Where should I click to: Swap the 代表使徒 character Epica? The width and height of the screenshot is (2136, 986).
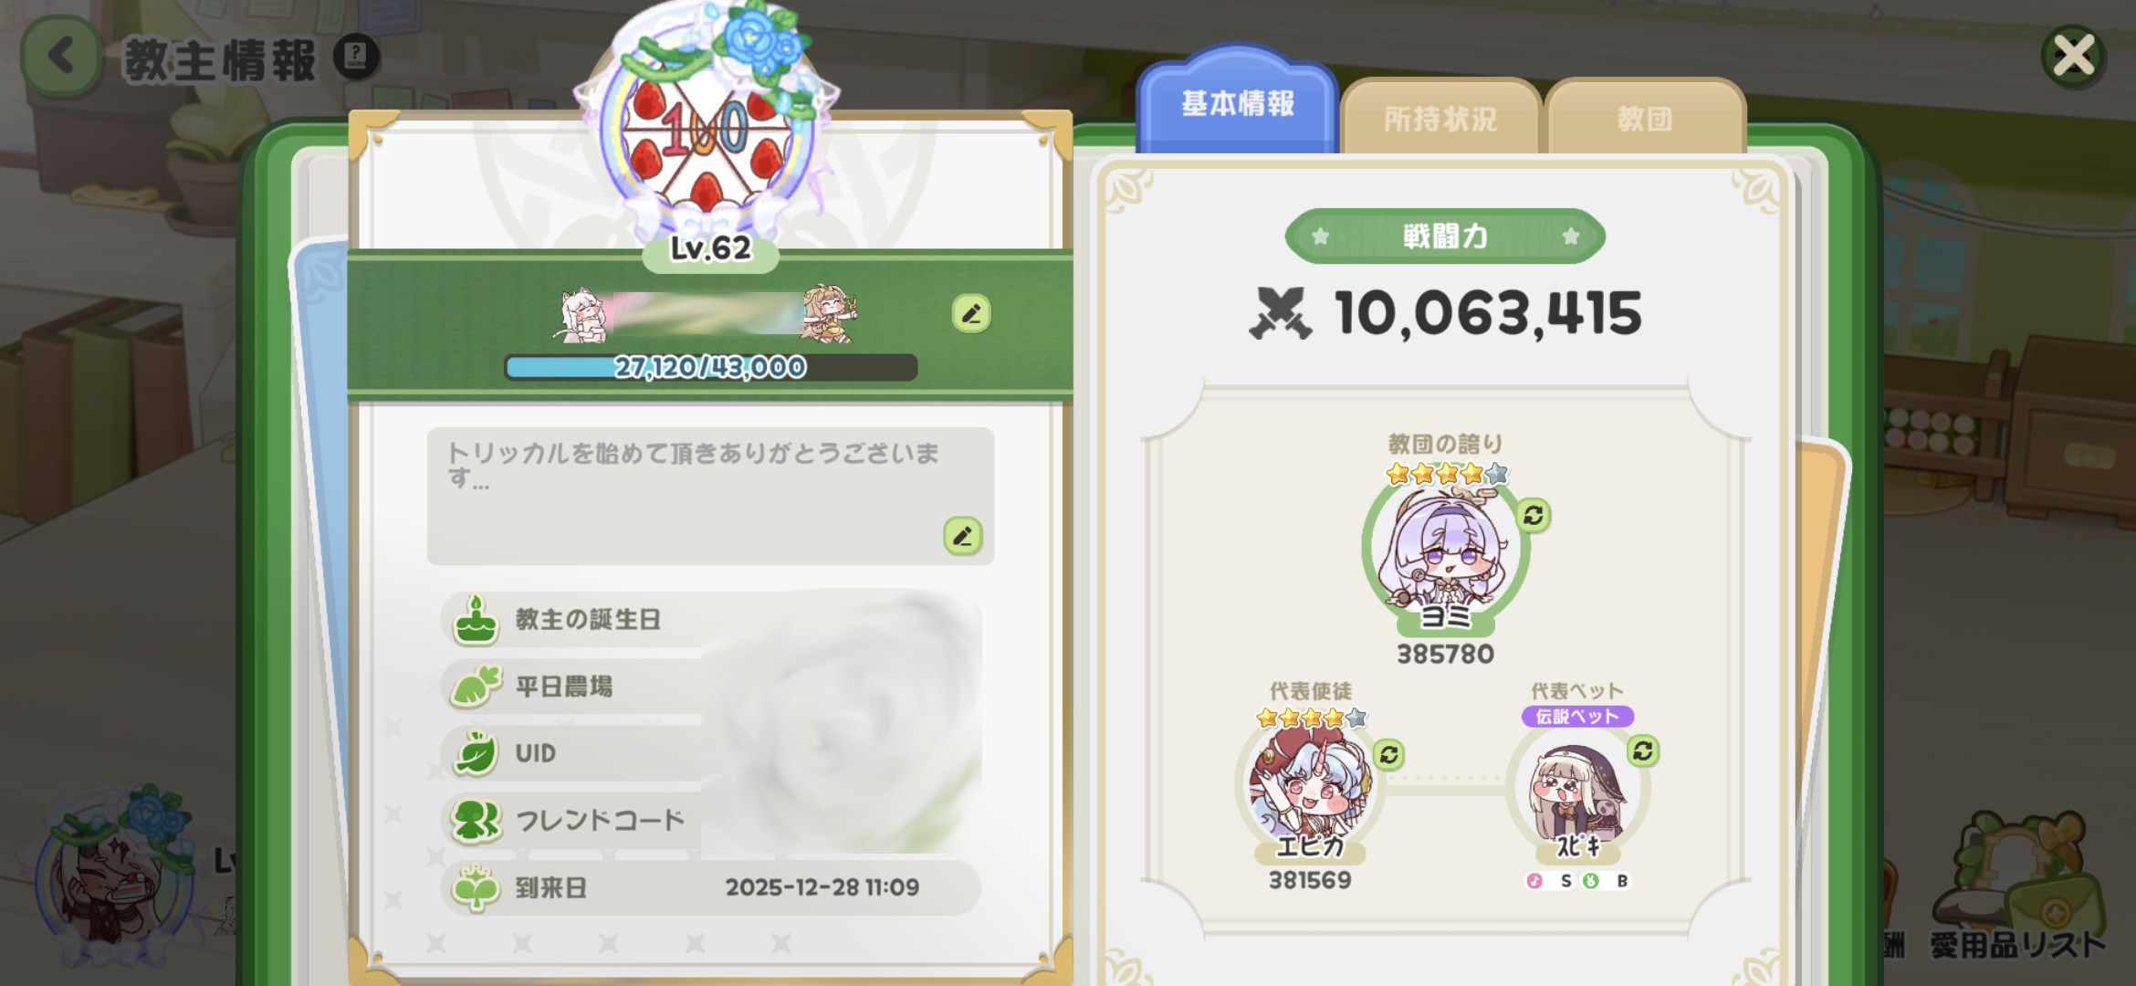tap(1389, 754)
